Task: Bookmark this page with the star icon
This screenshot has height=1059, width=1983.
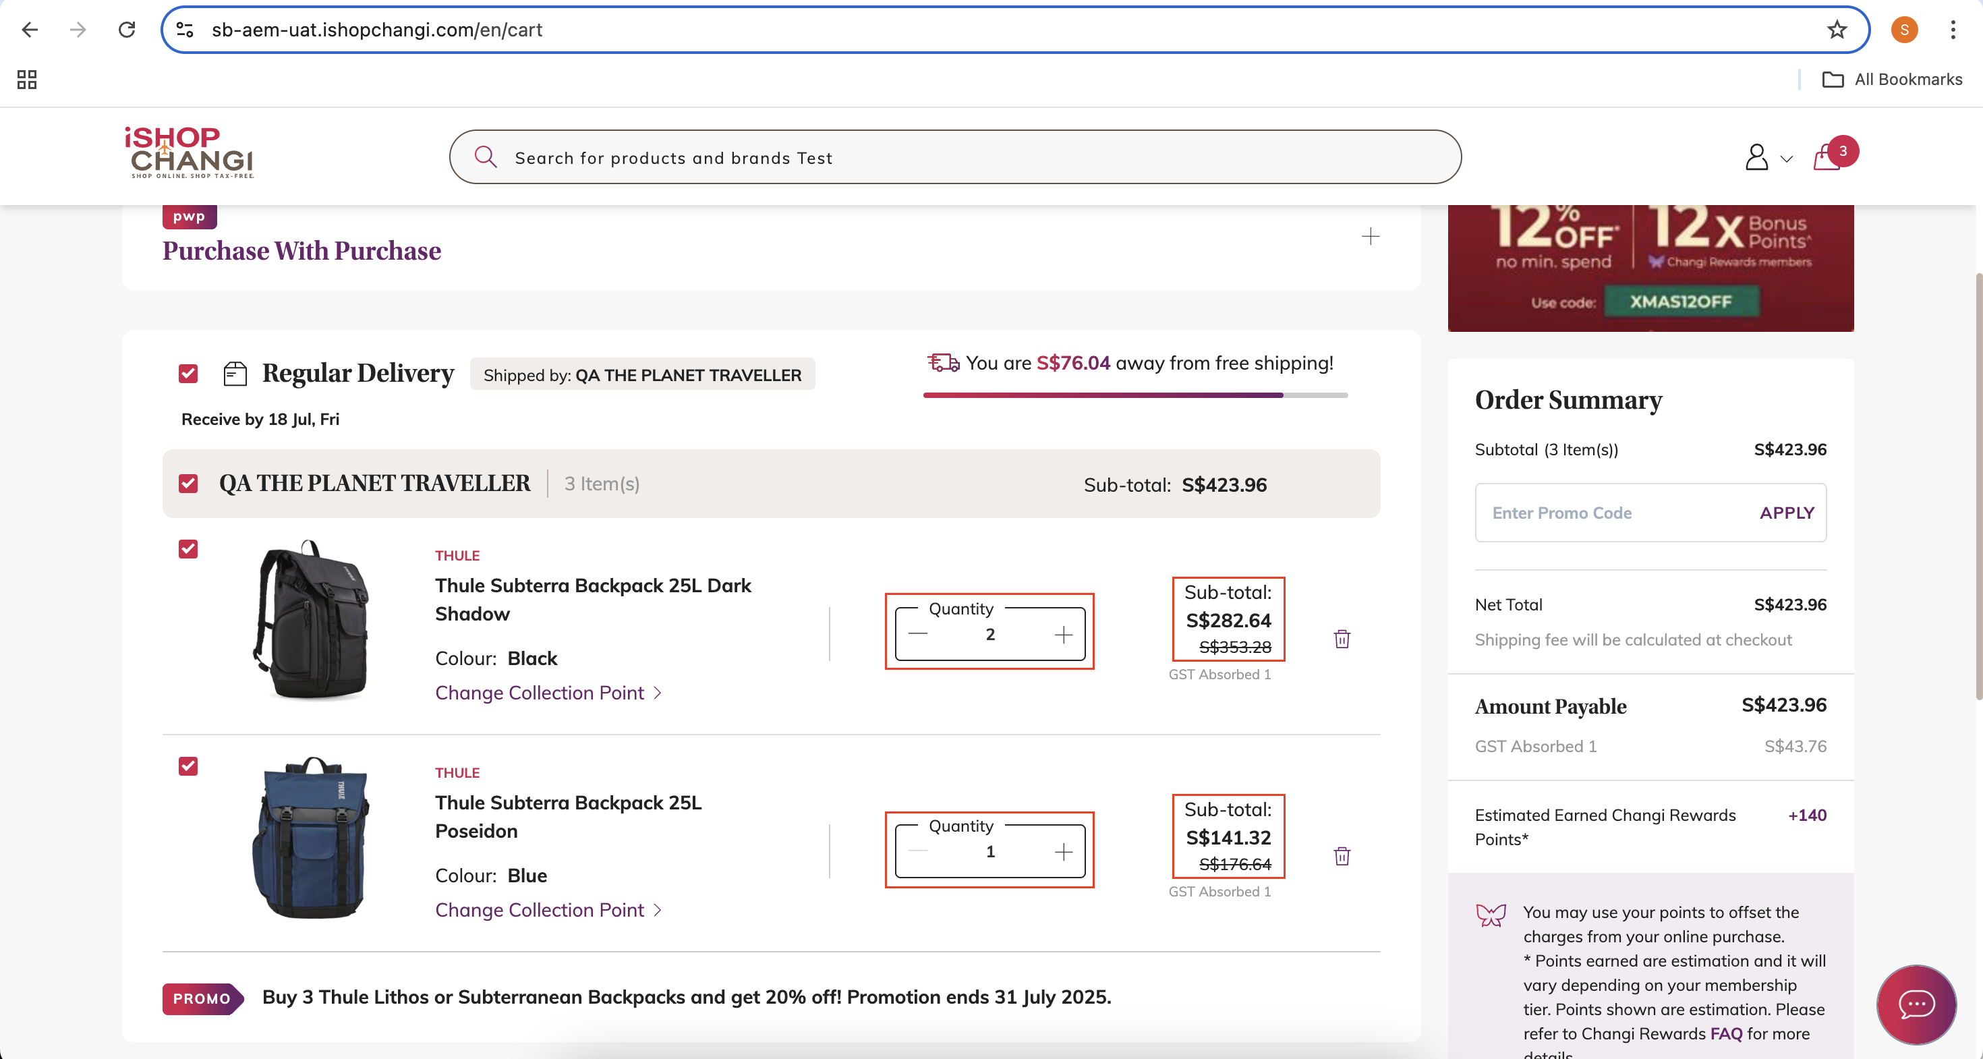Action: [x=1837, y=29]
